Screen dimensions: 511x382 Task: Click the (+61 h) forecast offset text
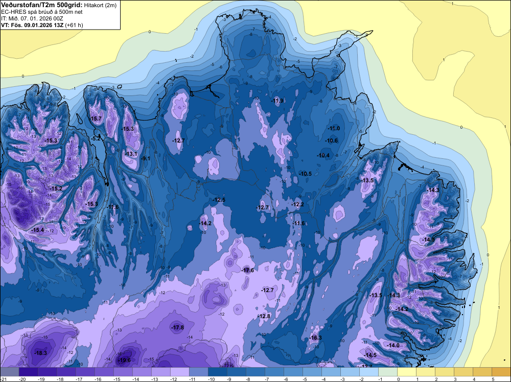tap(74, 25)
